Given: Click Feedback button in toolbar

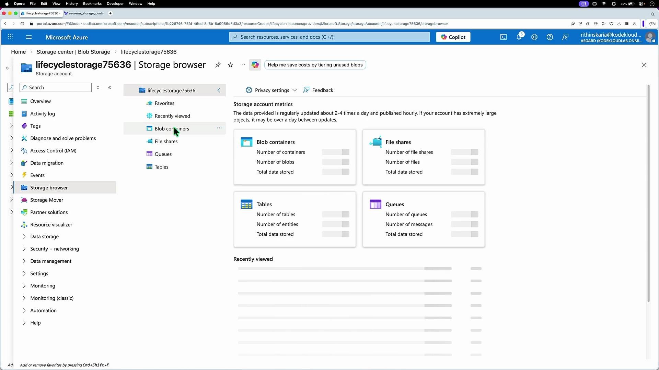Looking at the screenshot, I should 318,90.
